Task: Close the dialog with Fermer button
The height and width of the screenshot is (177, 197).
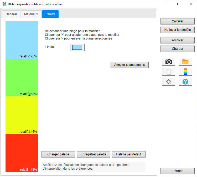Action: pos(177,171)
